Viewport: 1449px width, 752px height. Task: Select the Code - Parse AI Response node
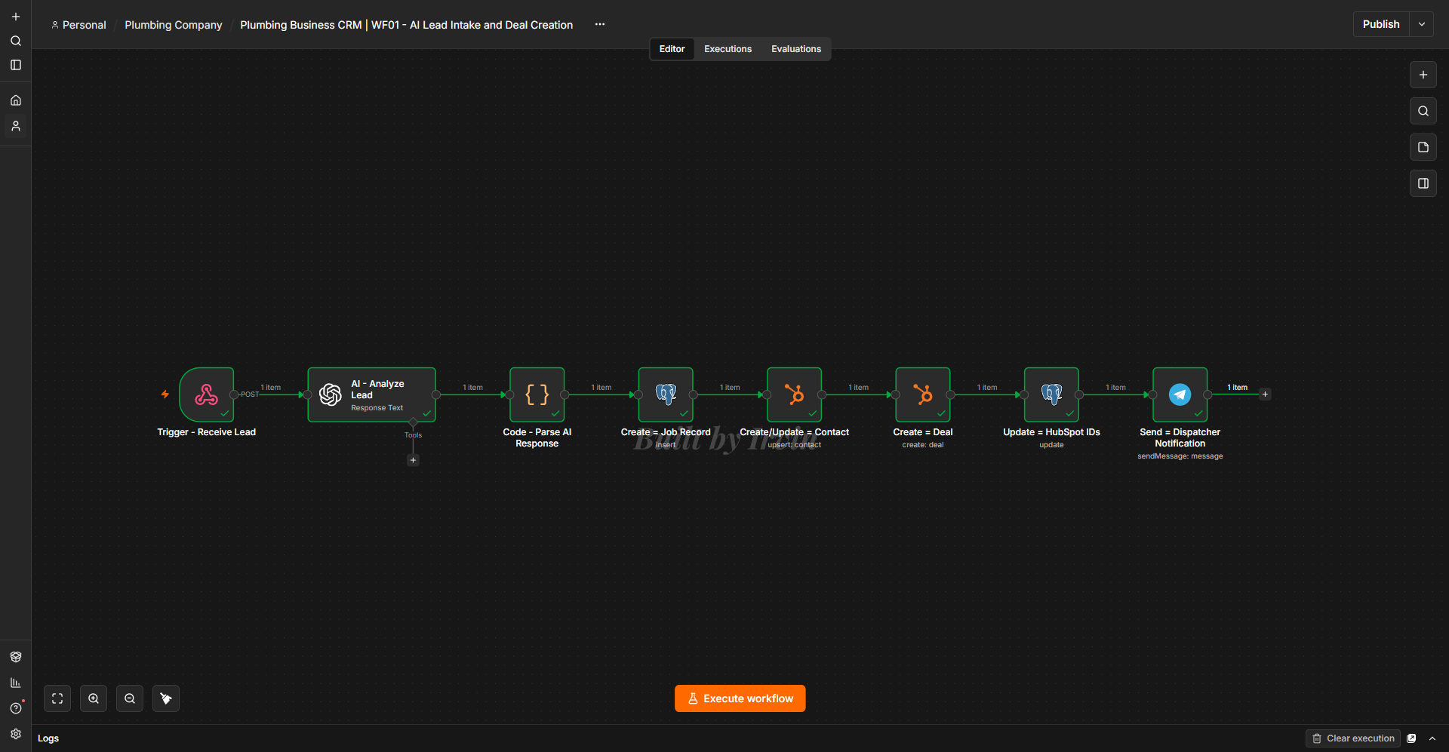[537, 394]
